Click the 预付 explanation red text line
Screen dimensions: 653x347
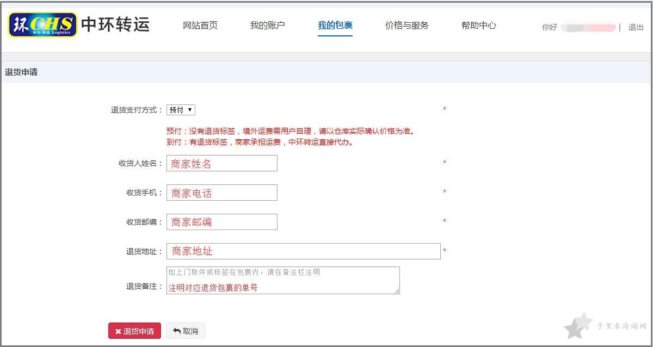click(x=291, y=131)
